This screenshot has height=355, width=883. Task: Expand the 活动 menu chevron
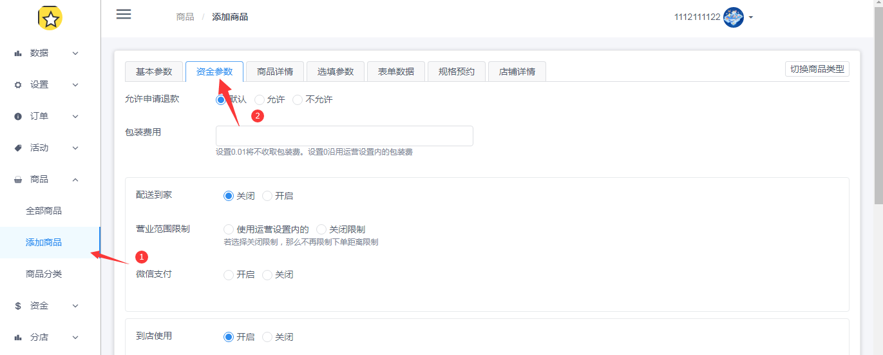click(75, 148)
